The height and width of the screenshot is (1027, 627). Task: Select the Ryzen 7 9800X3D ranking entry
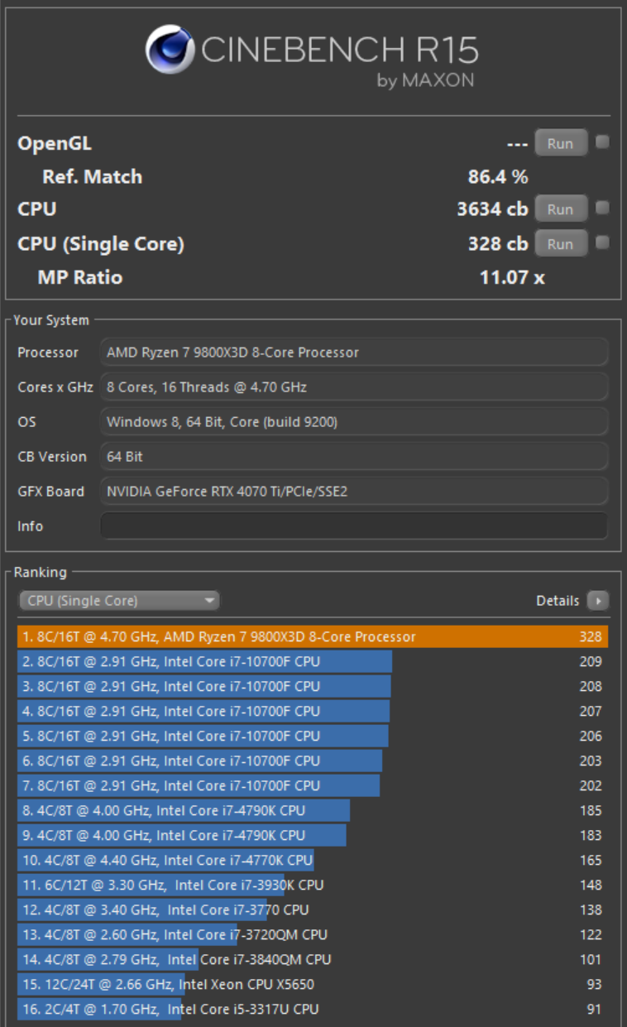(312, 636)
